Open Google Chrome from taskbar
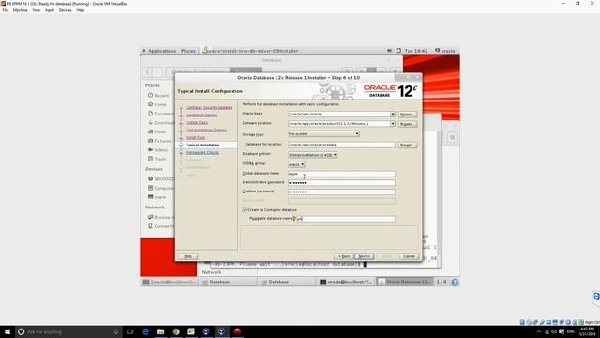Screen dimensions: 600x338 [176, 331]
